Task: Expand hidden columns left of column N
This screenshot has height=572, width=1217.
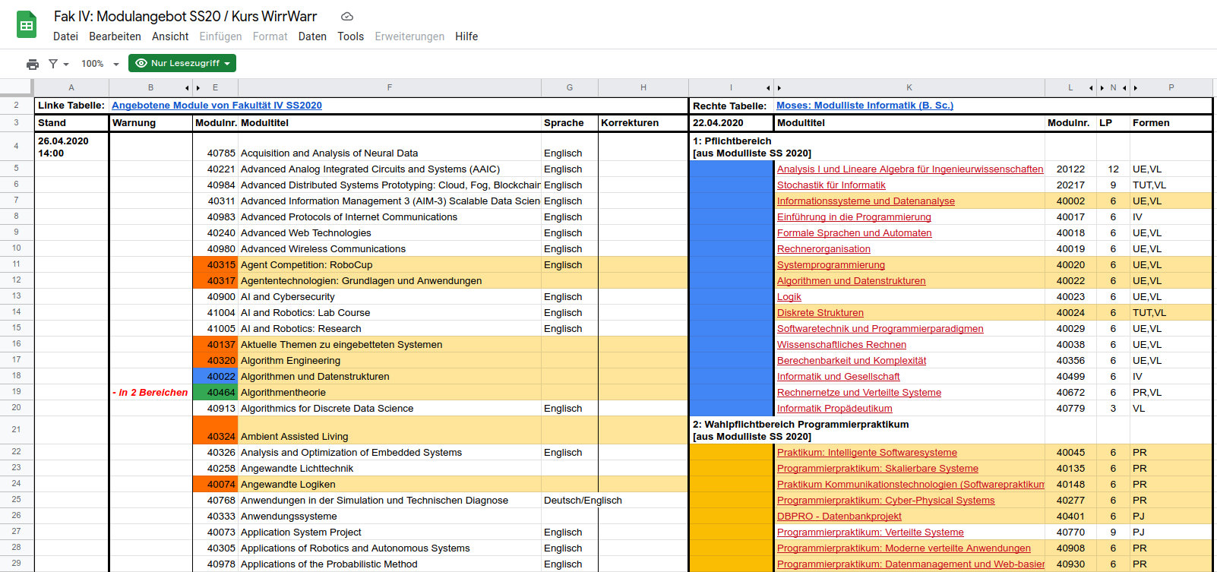Action: [1102, 88]
